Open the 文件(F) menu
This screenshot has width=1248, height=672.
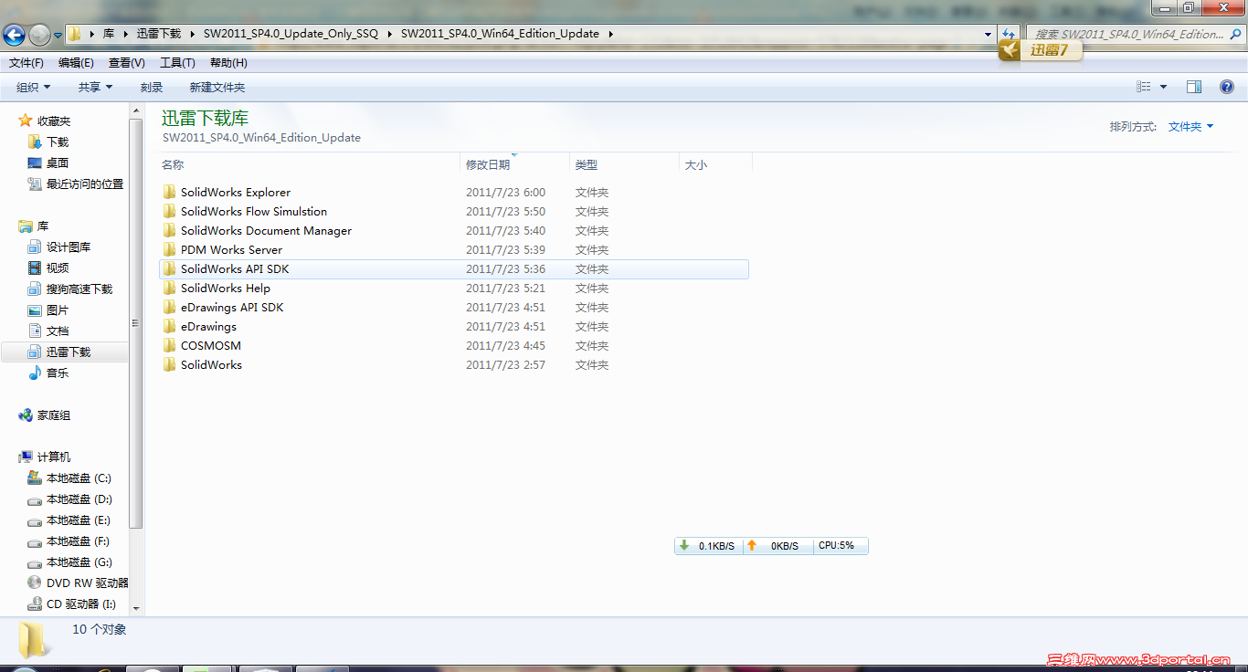(26, 63)
